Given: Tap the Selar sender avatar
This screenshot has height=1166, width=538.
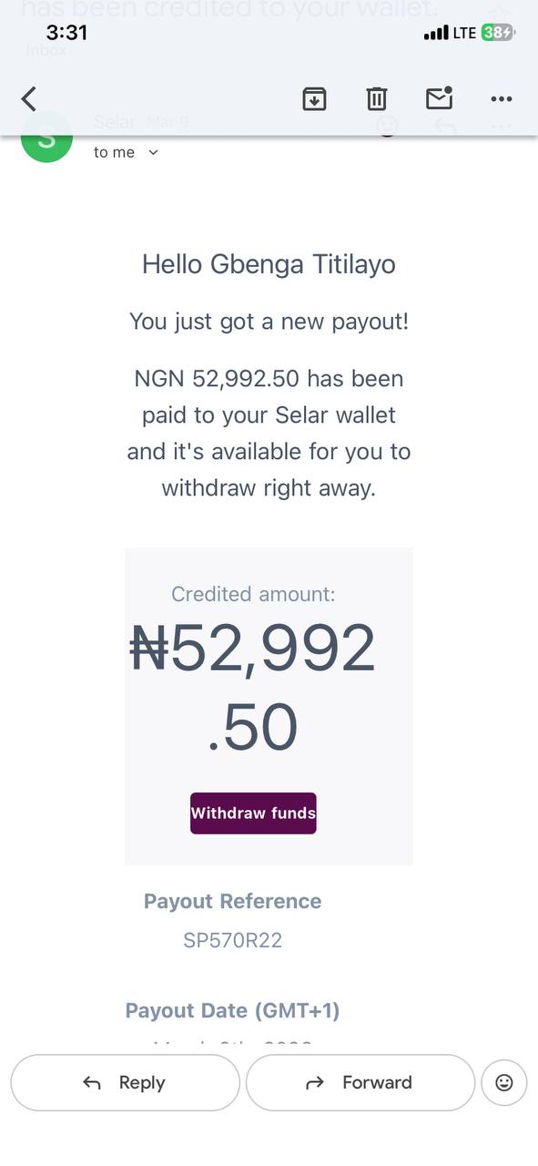Looking at the screenshot, I should coord(46,138).
